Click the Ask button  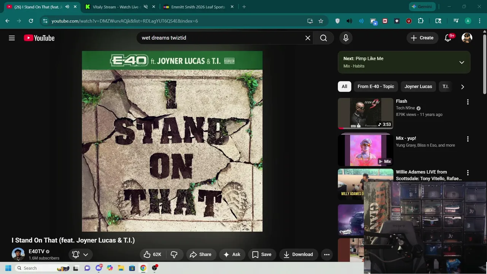coord(232,255)
